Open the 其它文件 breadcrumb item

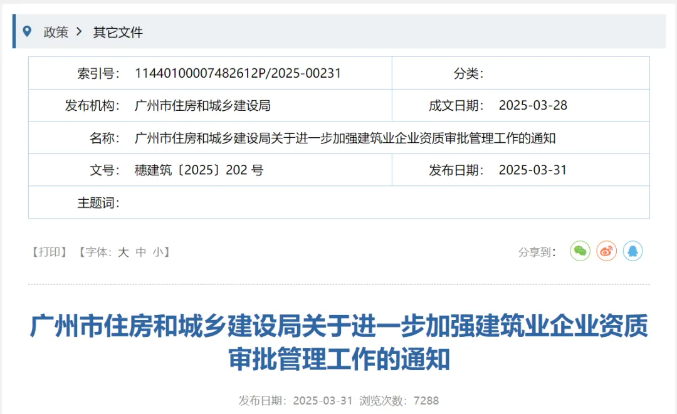117,32
